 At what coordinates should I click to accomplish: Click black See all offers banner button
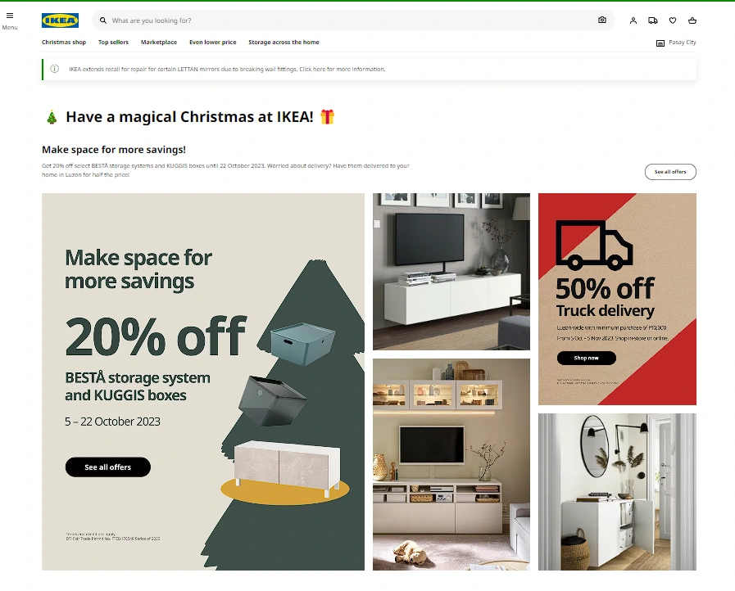[108, 467]
